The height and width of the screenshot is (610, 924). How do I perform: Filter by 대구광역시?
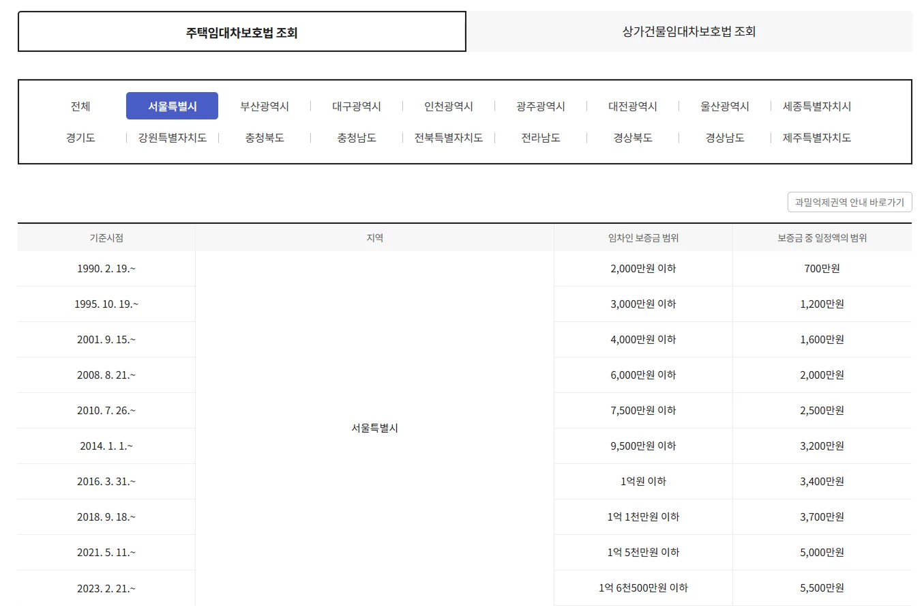pyautogui.click(x=357, y=106)
